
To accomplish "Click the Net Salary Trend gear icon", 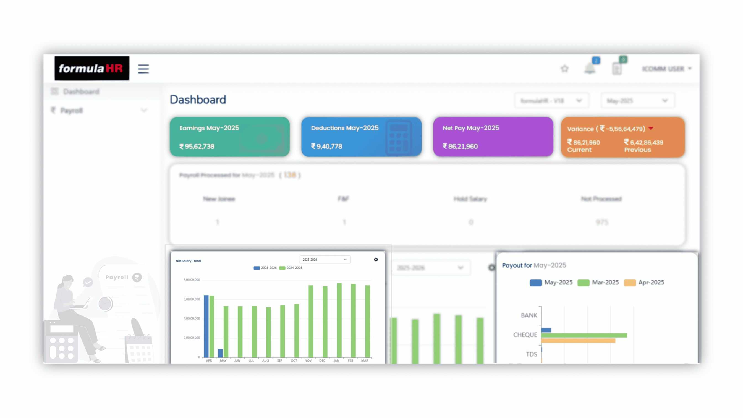I will pyautogui.click(x=376, y=259).
